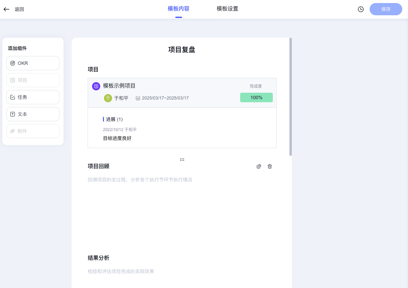This screenshot has height=288, width=408.
Task: Select the 模板内容 tab
Action: click(178, 9)
